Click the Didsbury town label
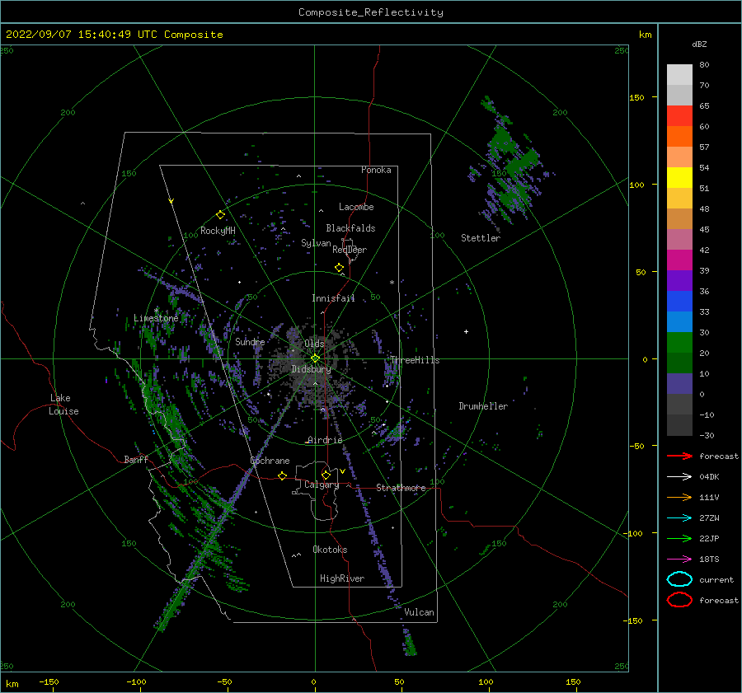Image resolution: width=742 pixels, height=693 pixels. tap(311, 369)
